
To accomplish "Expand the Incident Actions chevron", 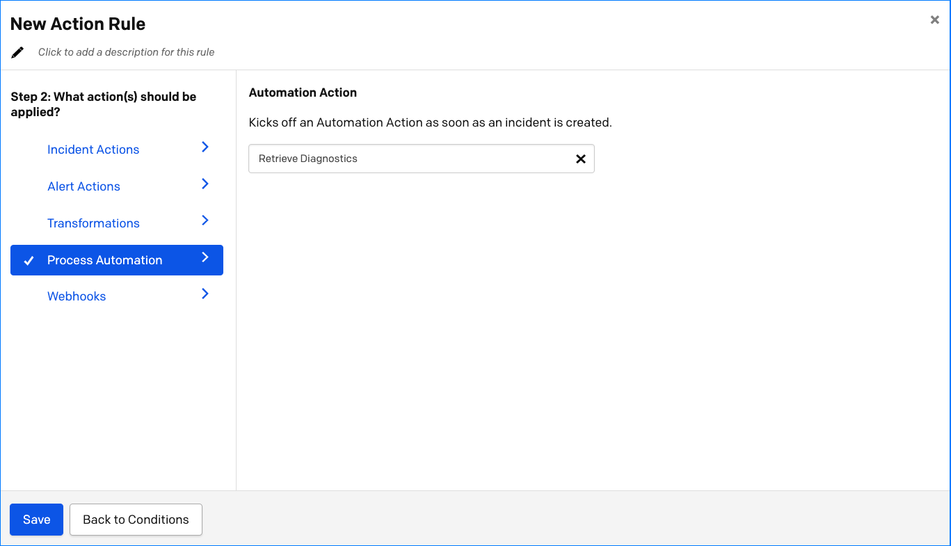I will (x=205, y=147).
